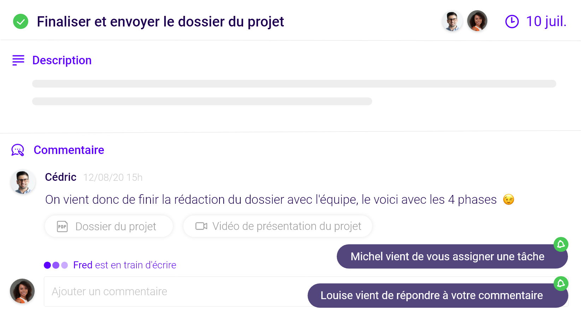Screen dimensions: 581x321
Task: Open Vidéo de présentation du projet
Action: [277, 226]
